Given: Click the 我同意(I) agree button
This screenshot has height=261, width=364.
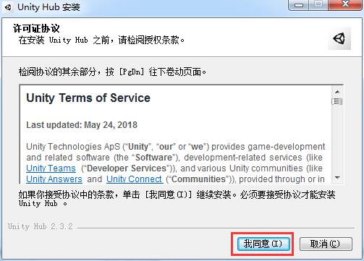Looking at the screenshot, I should pyautogui.click(x=263, y=244).
